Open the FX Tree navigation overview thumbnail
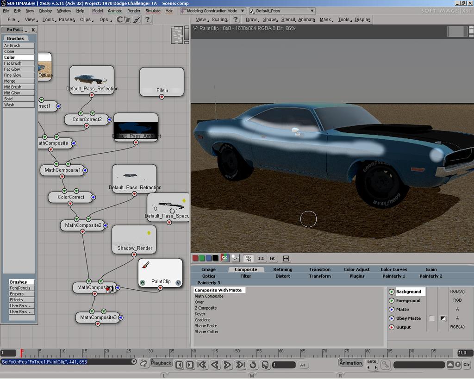Viewport: 474px width, 379px height. coord(176,35)
